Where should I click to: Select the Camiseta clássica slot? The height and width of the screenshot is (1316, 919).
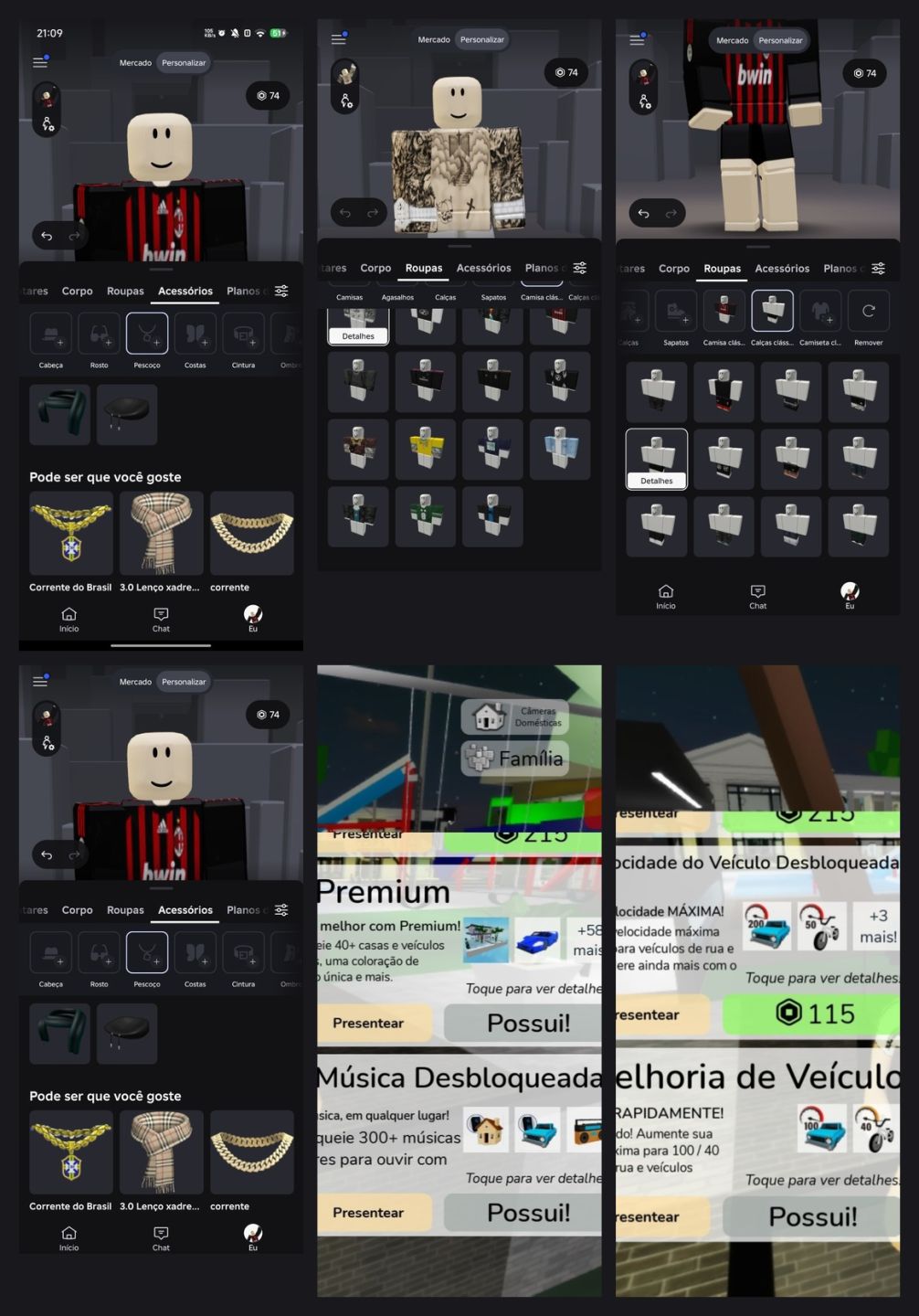coord(820,311)
